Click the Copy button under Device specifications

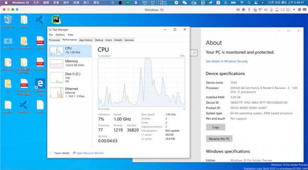(216, 127)
